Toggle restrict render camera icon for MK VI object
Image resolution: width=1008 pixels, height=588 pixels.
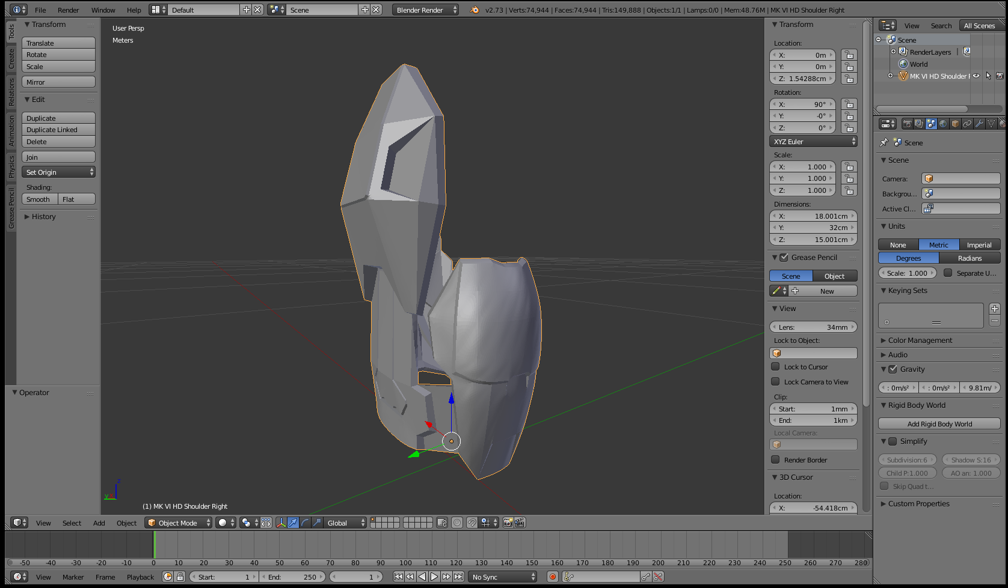tap(1000, 76)
